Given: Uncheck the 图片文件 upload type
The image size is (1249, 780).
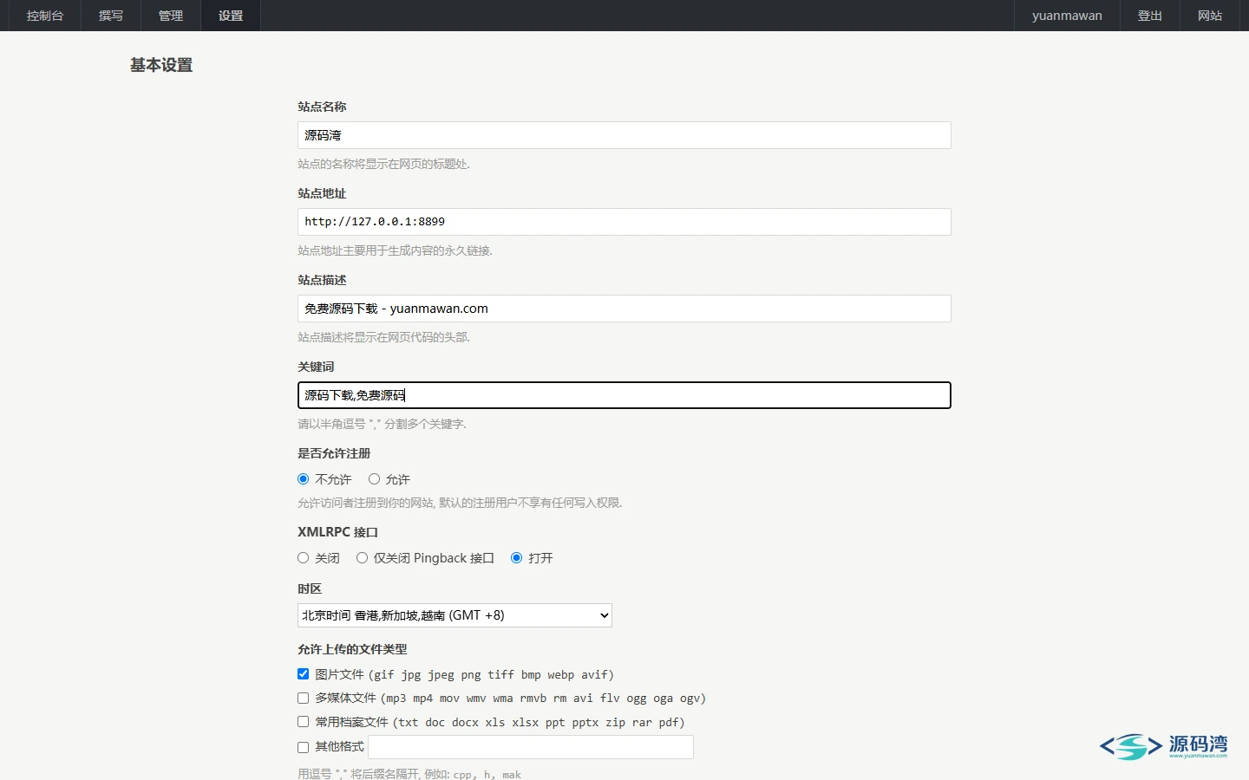Looking at the screenshot, I should pos(304,674).
